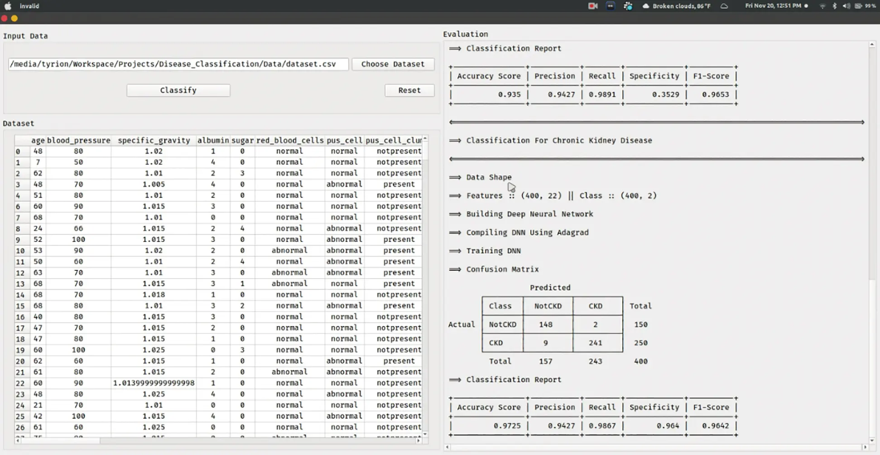This screenshot has height=455, width=880.
Task: Select the 'albumin' column header
Action: [213, 141]
